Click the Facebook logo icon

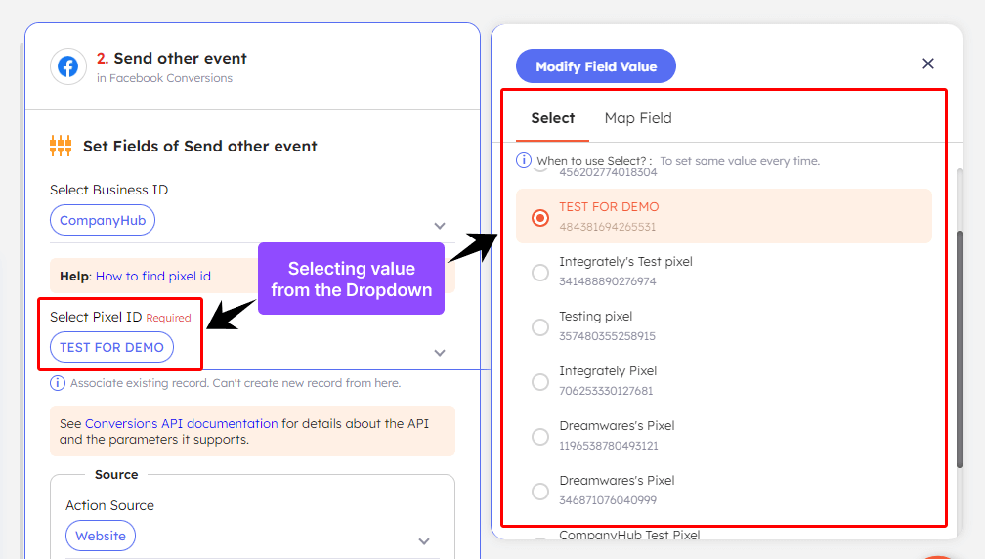[x=67, y=66]
